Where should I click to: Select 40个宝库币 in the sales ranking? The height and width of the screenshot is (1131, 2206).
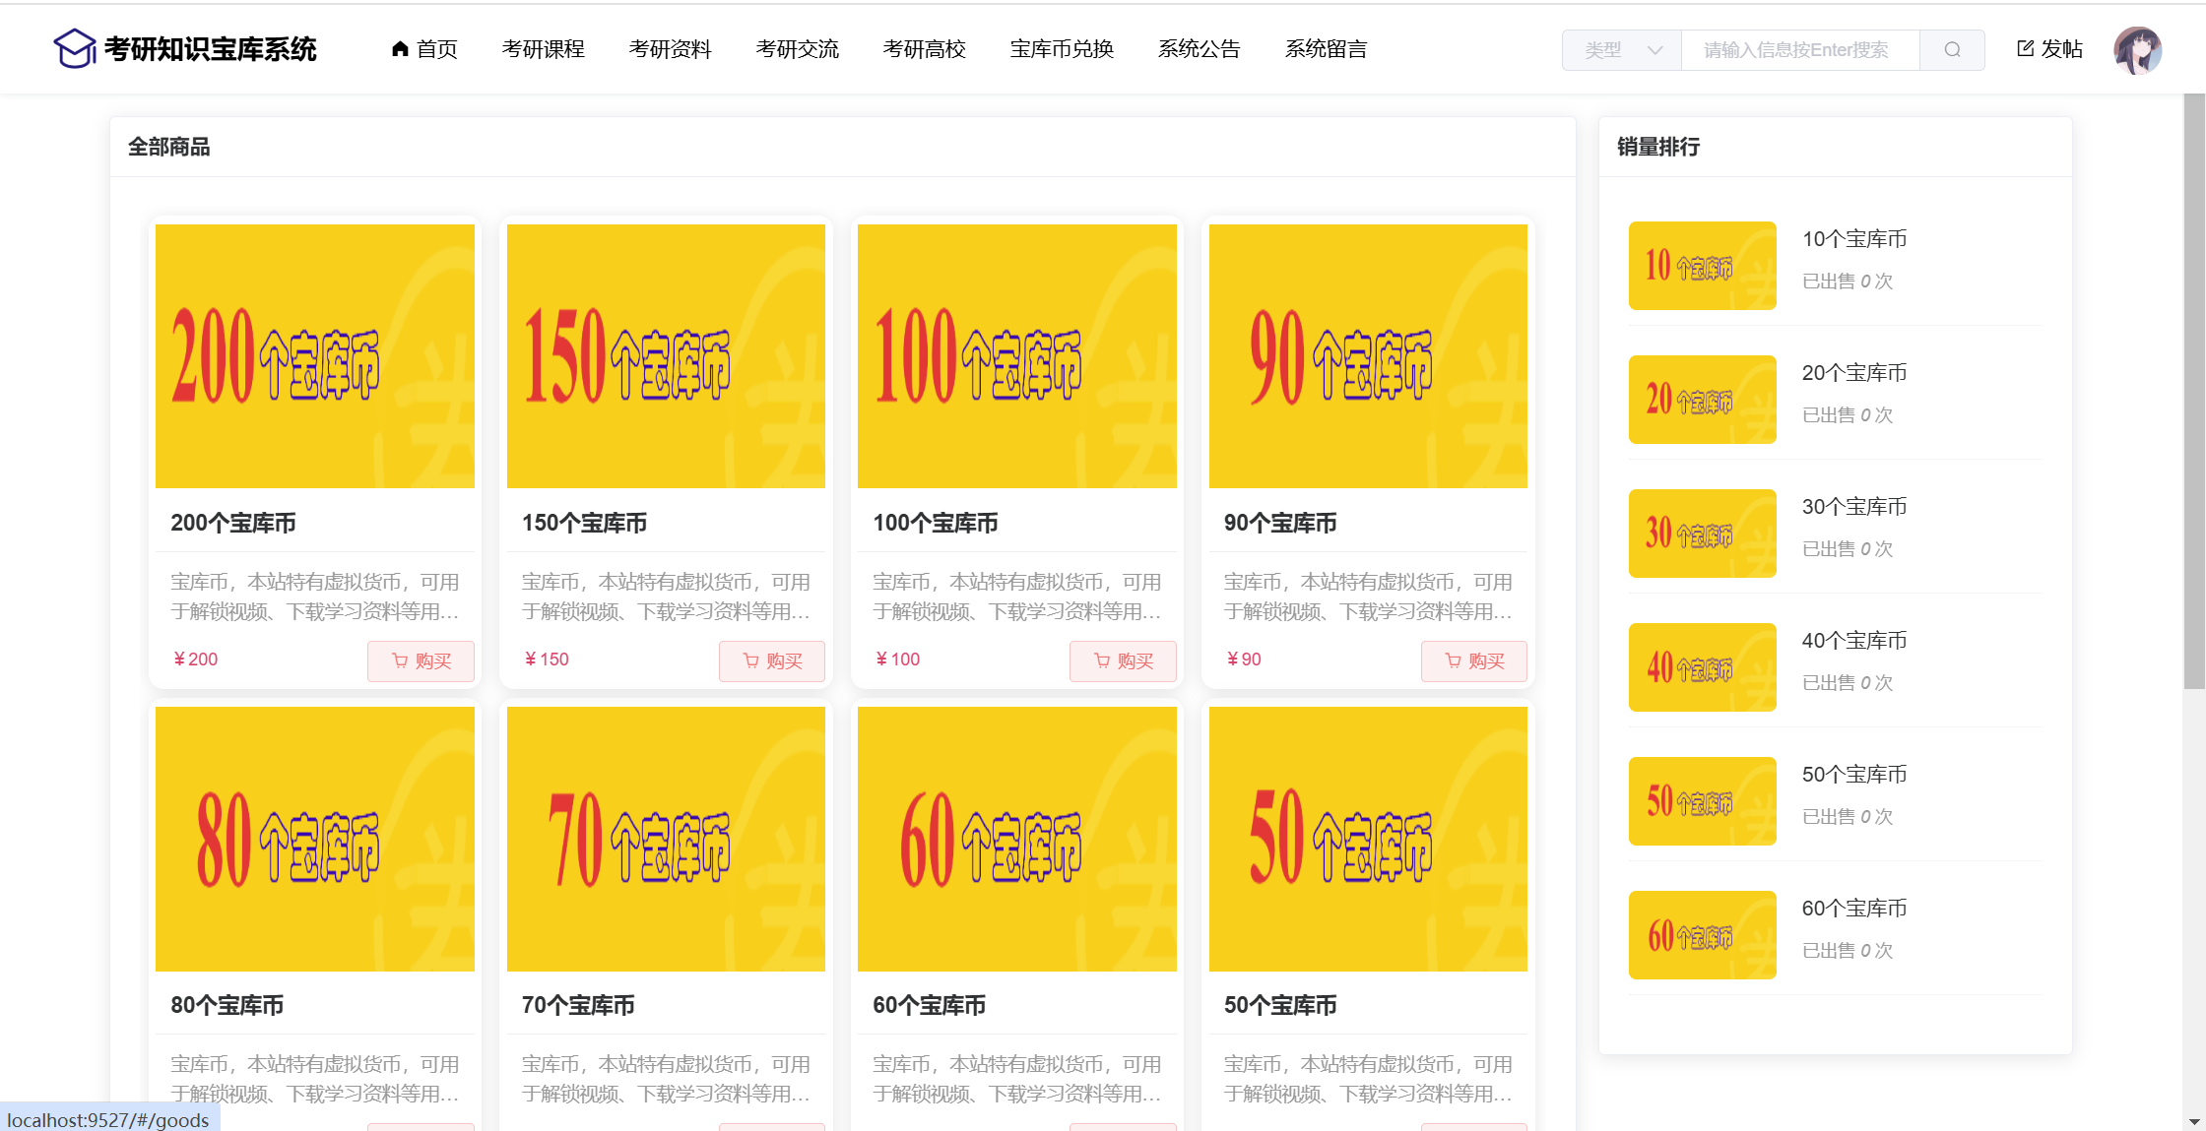pos(1853,641)
